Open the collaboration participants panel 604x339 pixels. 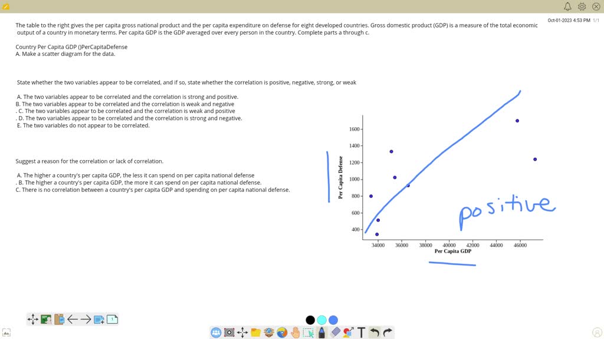point(216,333)
